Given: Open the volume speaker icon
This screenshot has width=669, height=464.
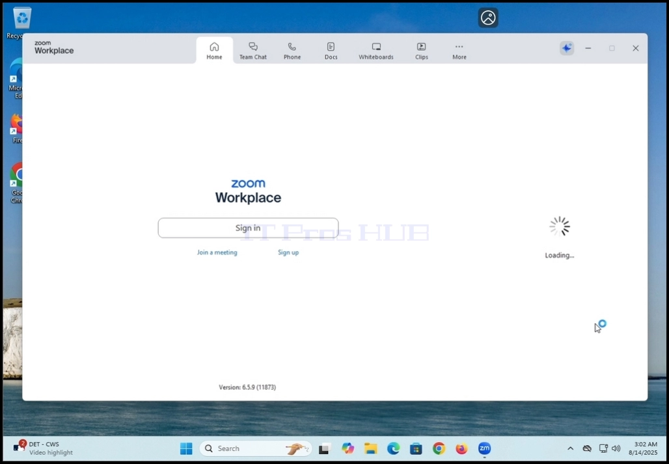Looking at the screenshot, I should 616,448.
